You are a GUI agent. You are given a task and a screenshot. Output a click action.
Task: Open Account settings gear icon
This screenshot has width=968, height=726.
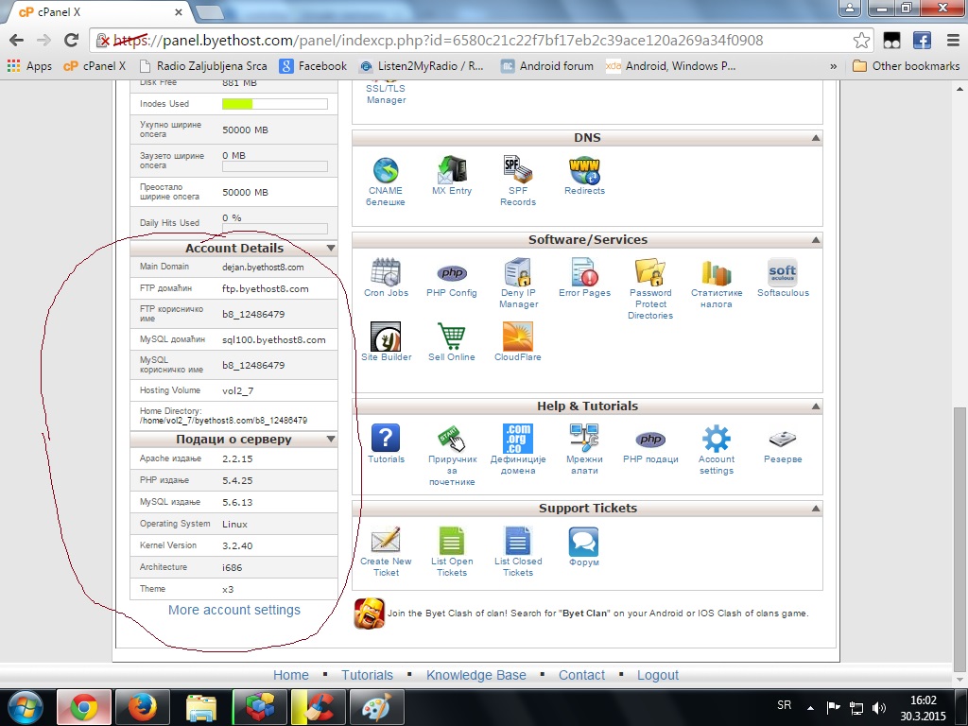717,439
